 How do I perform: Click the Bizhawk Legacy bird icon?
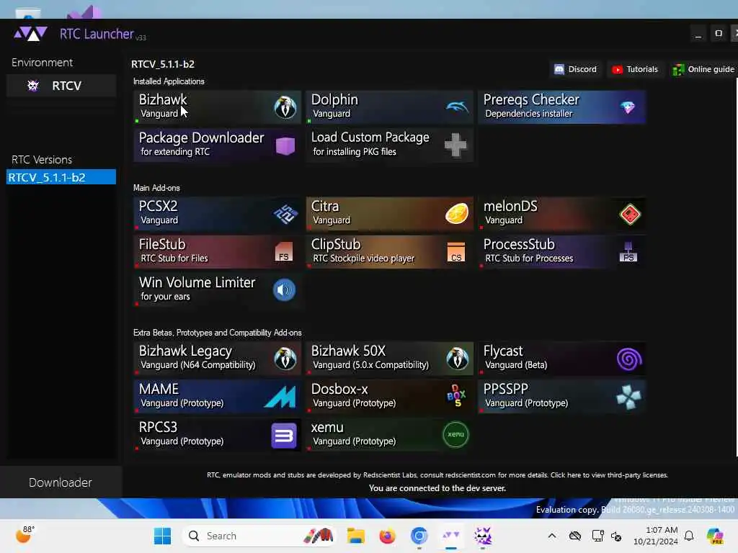[x=285, y=359]
